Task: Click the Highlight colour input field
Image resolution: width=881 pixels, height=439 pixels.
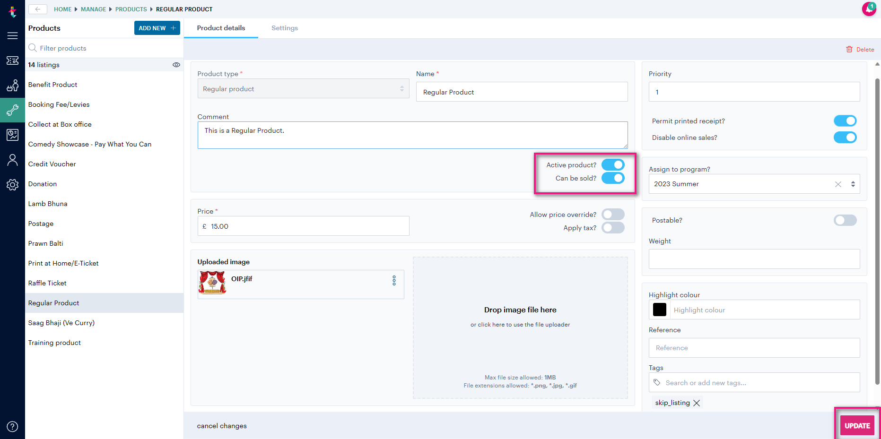Action: click(x=764, y=310)
